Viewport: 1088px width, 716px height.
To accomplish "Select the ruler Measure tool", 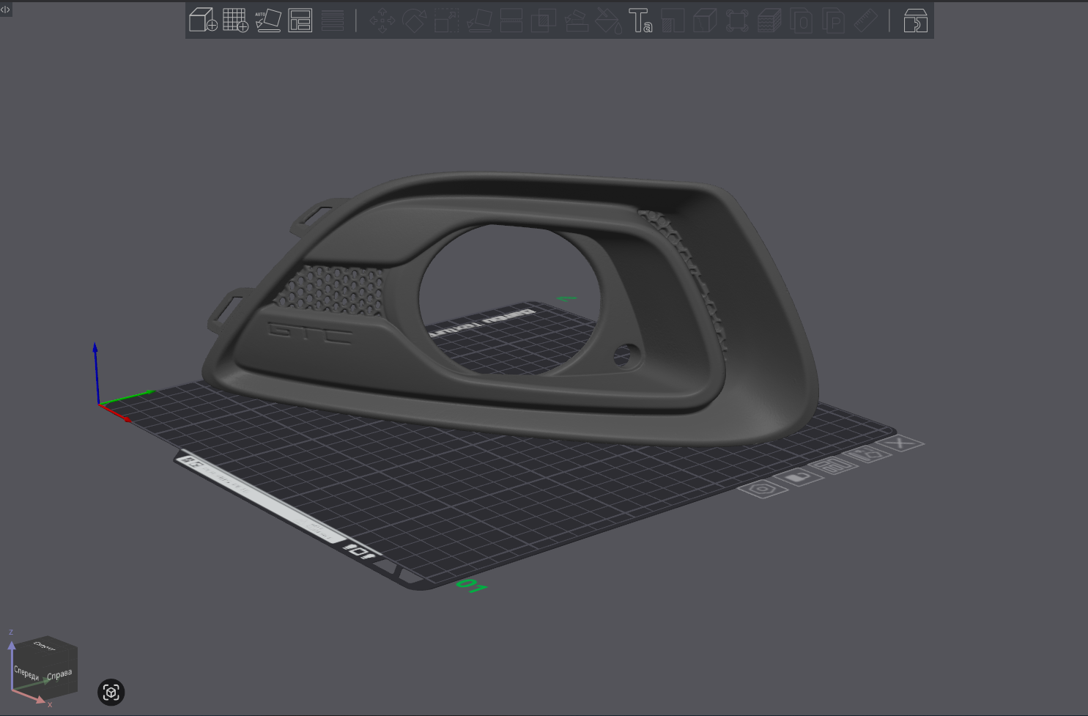I will (866, 20).
